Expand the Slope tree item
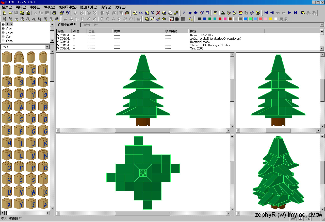The width and height of the screenshot is (325, 222). tap(2, 32)
